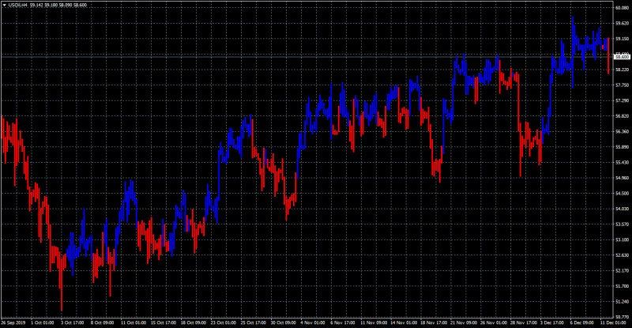Select the 60.080 price axis label
Viewport: 632px width, 328px height.
[x=622, y=8]
